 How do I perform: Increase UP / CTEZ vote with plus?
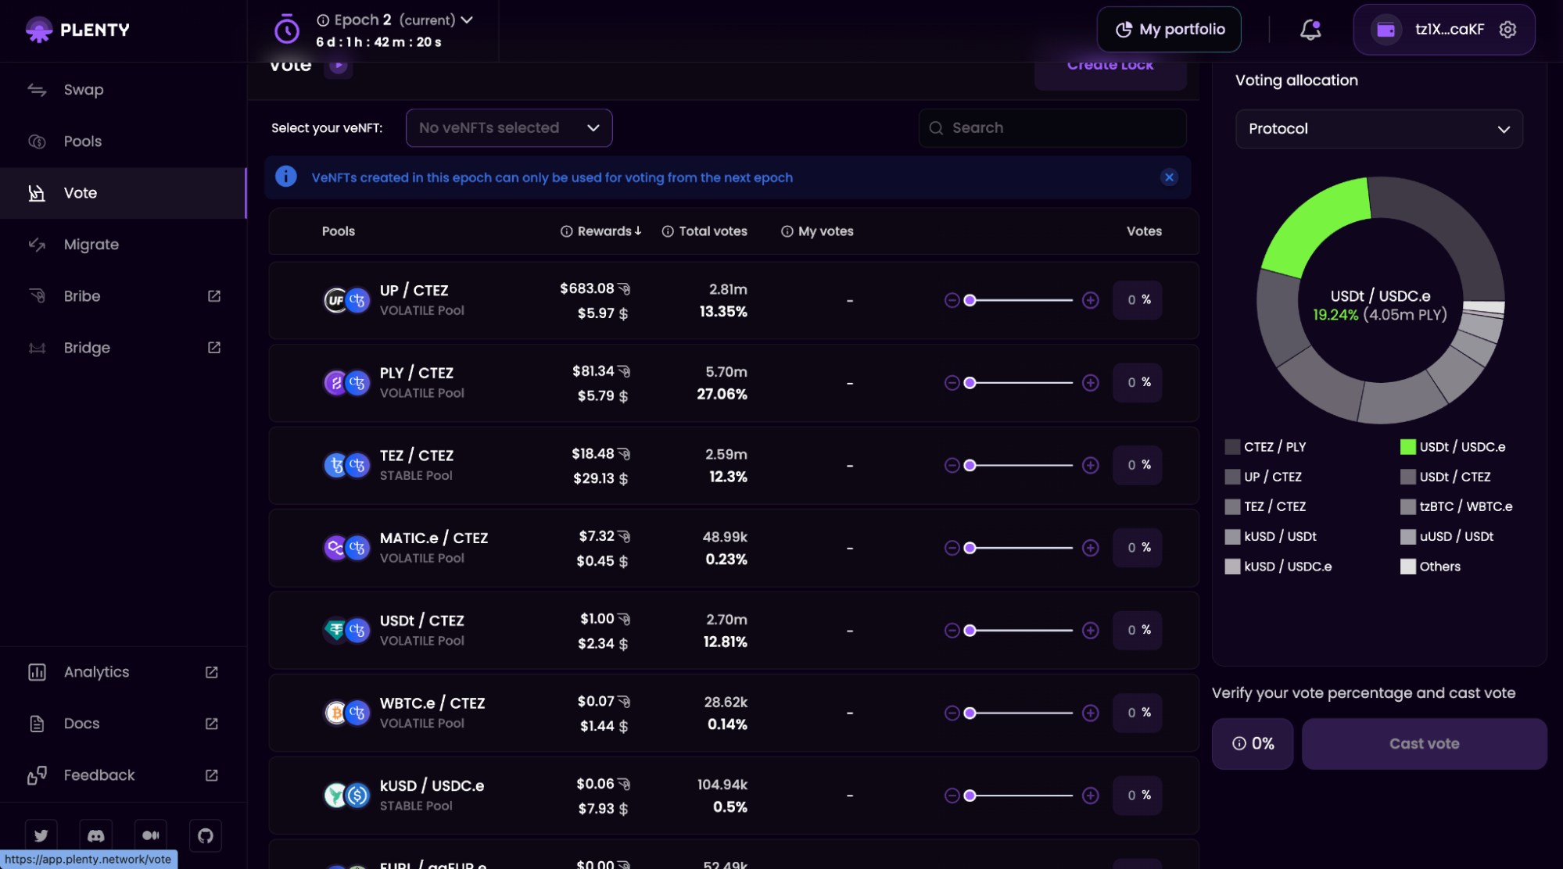point(1090,300)
